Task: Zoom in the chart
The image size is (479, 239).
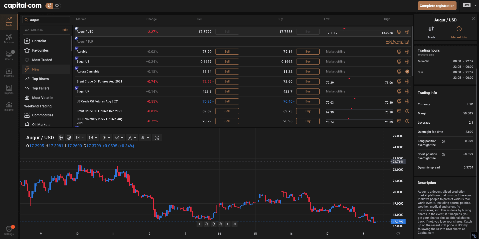Action: [220, 224]
